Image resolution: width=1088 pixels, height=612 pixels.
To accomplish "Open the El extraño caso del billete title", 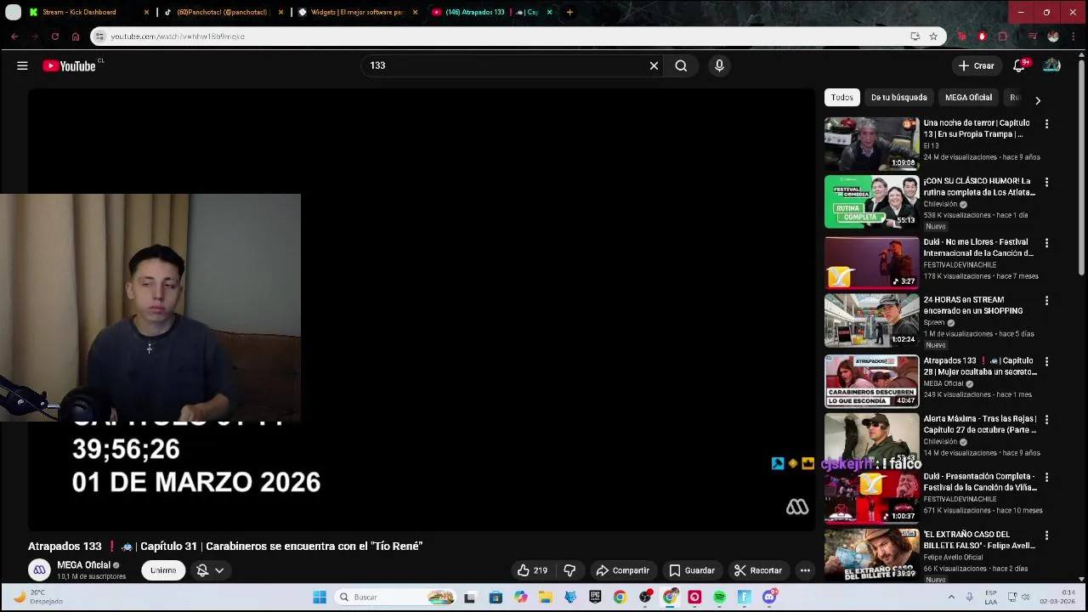I will coord(979,540).
